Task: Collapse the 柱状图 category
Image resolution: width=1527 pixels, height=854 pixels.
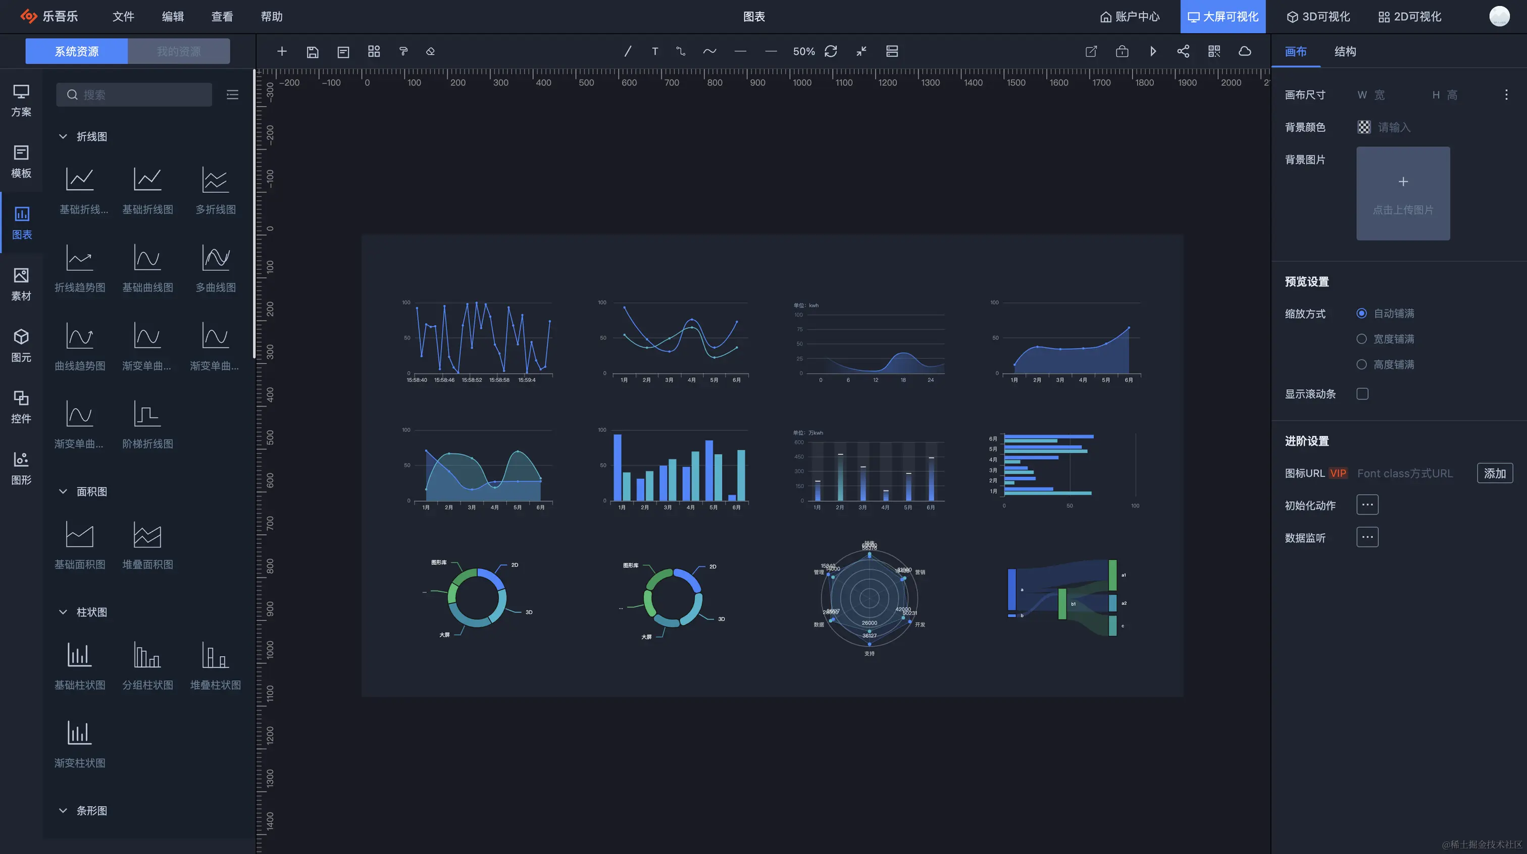Action: [63, 612]
